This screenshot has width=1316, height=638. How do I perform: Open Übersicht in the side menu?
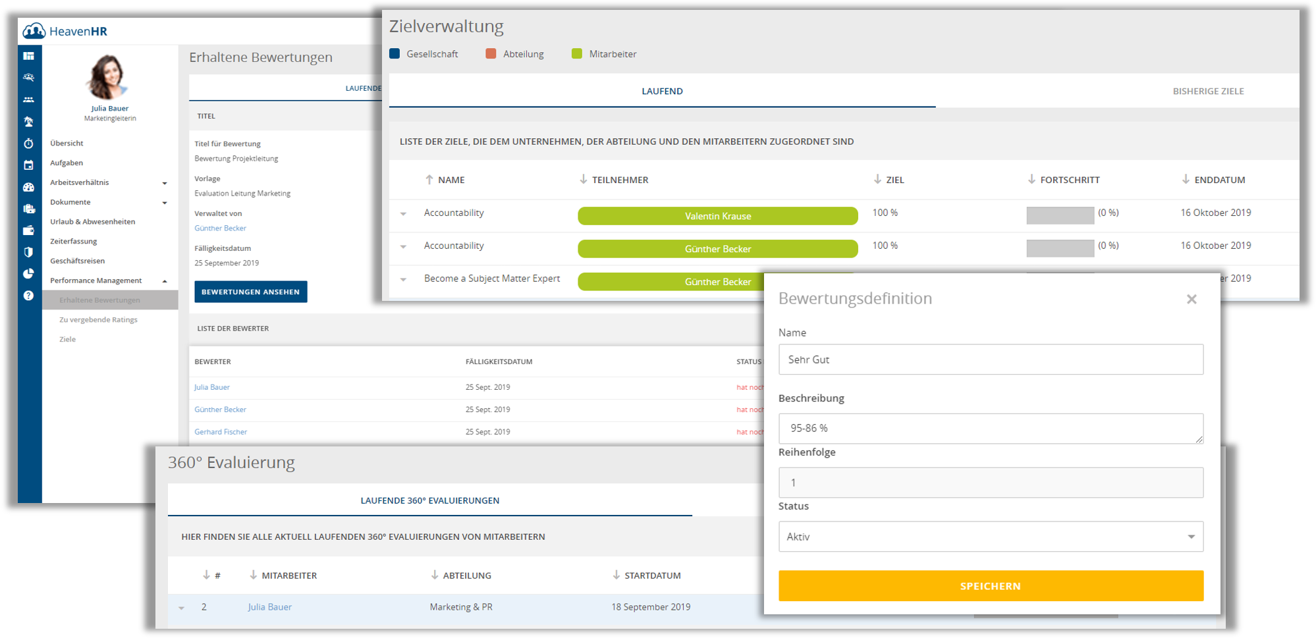(67, 143)
